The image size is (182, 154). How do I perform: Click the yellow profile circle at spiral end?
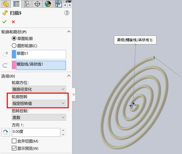coord(154,58)
